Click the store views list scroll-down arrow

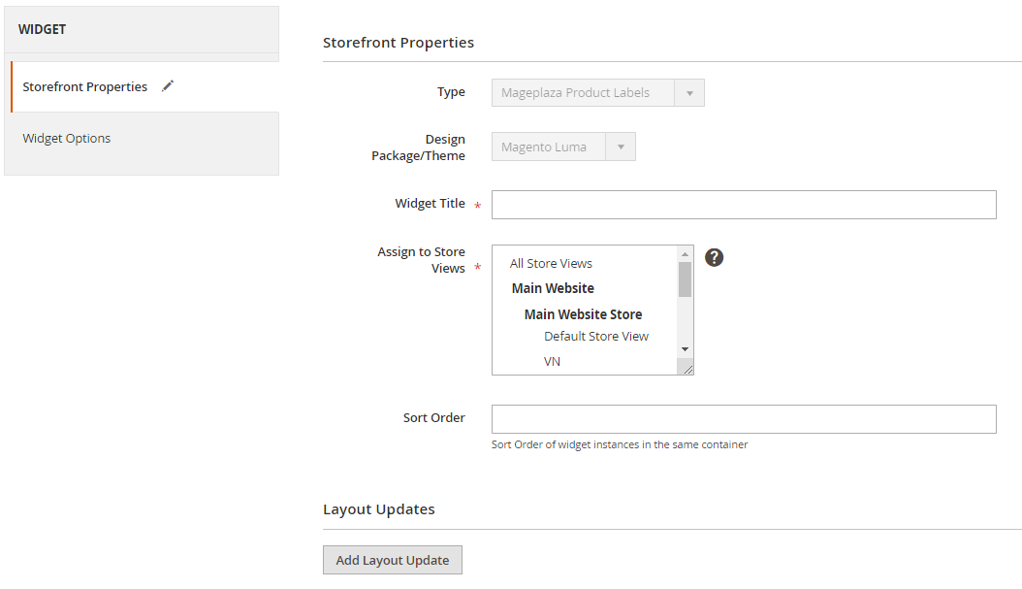click(x=685, y=349)
